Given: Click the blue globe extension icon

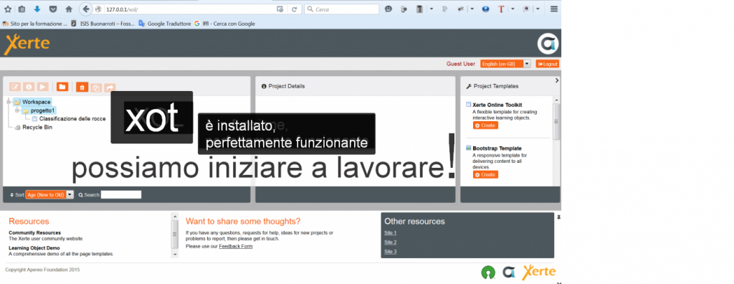Looking at the screenshot, I should 485,9.
